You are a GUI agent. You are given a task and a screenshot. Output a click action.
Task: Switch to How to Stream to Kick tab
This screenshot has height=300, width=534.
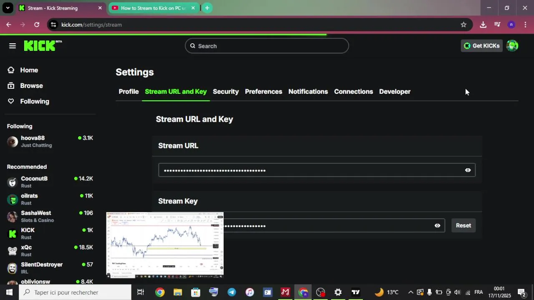pyautogui.click(x=154, y=8)
